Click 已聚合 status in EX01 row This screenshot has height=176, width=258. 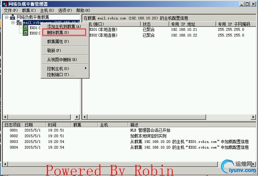tap(149, 30)
